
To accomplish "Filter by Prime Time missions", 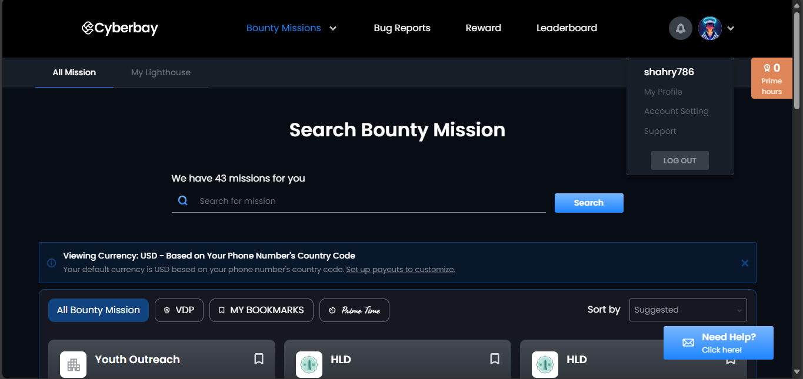I will pyautogui.click(x=354, y=310).
